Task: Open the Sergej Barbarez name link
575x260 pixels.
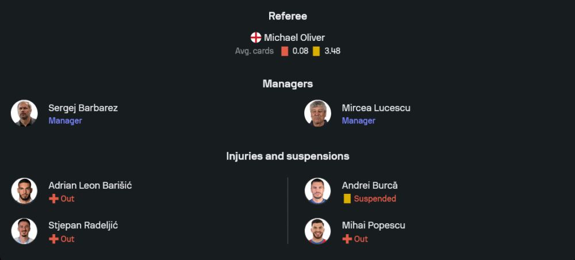Action: [x=83, y=108]
